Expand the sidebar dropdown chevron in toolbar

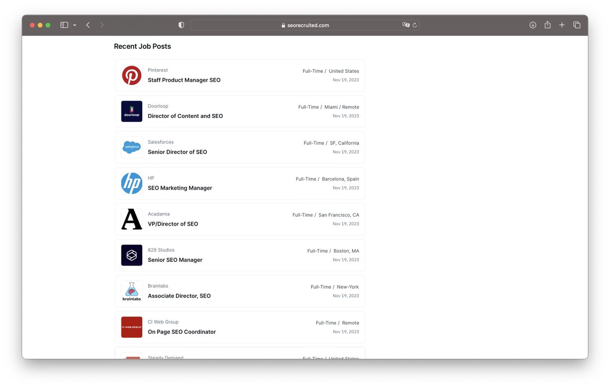tap(75, 25)
